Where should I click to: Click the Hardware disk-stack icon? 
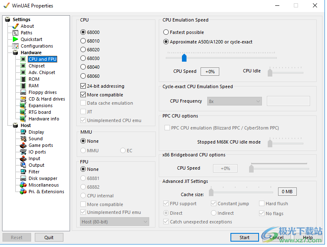[x=15, y=53]
